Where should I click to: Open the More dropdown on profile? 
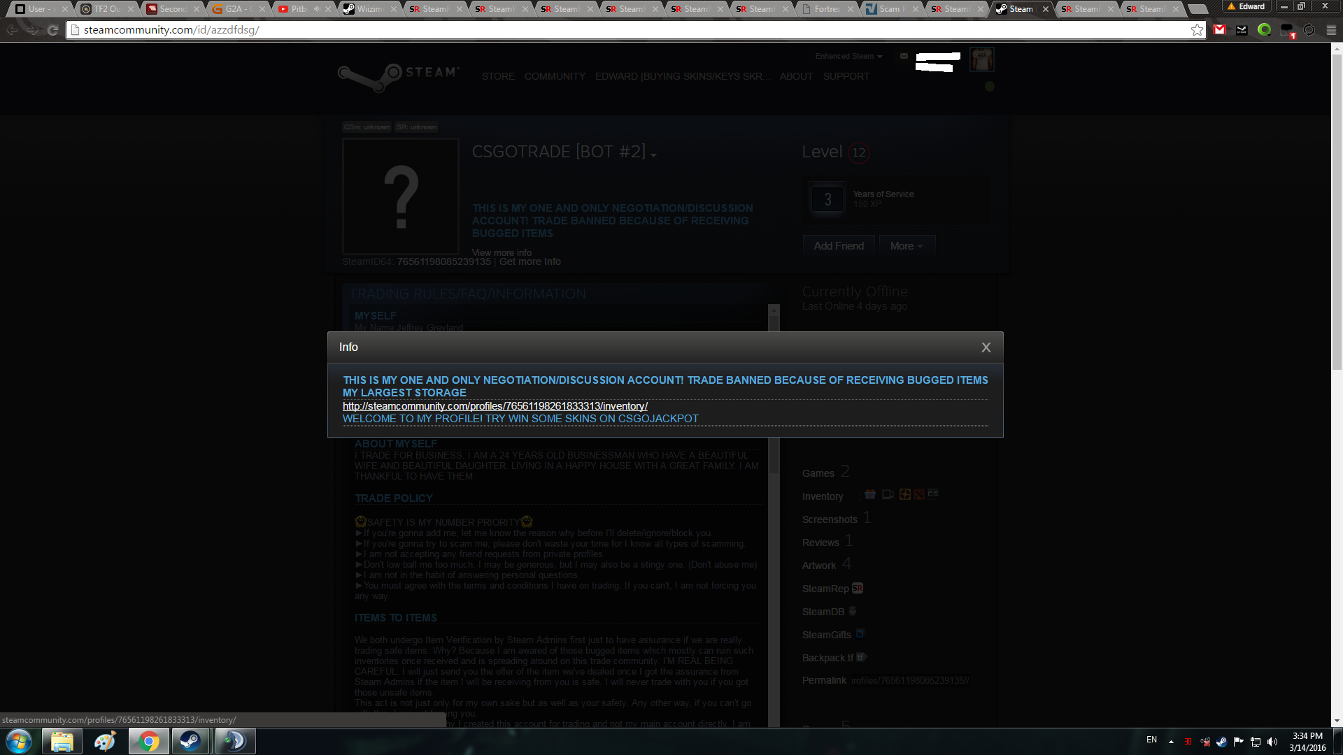coord(906,246)
